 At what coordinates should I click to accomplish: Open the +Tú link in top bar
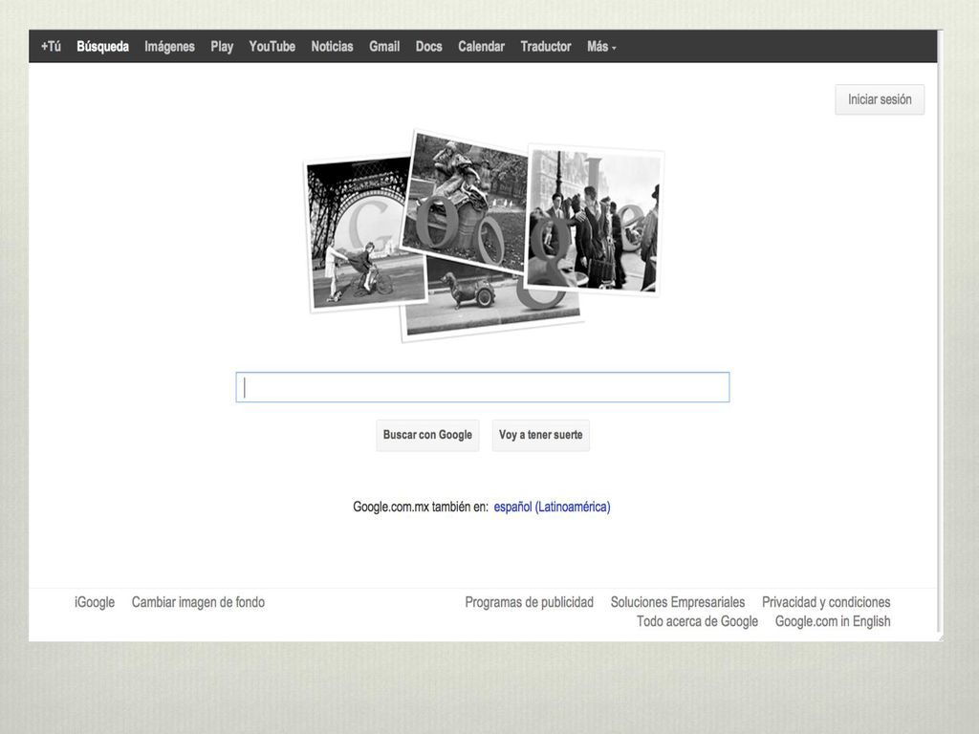point(51,47)
